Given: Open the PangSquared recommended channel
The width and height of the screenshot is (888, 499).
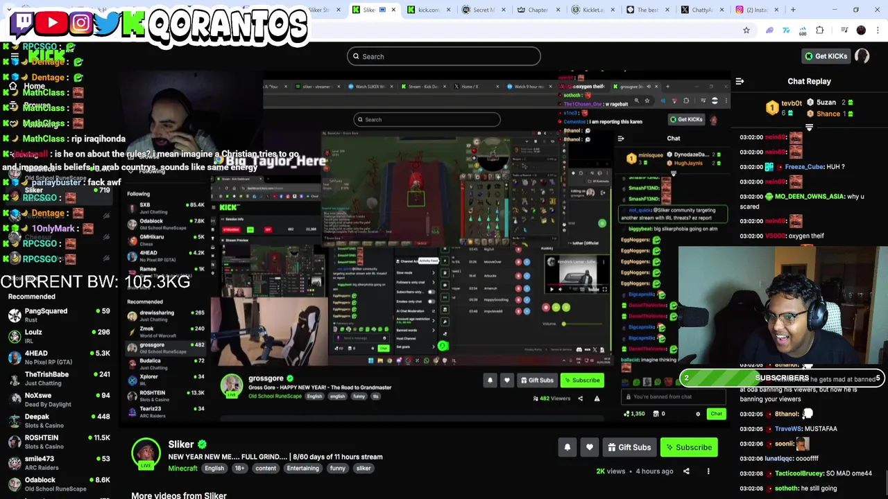Looking at the screenshot, I should point(58,315).
